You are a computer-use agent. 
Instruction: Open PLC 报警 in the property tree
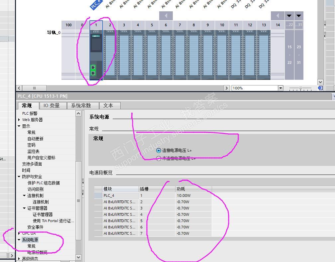pos(30,113)
